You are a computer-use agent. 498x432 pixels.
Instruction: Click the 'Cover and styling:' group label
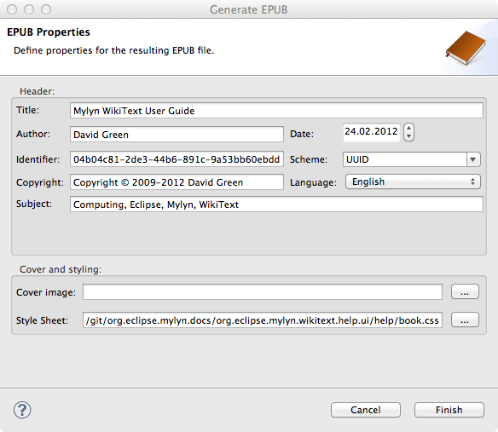(61, 269)
